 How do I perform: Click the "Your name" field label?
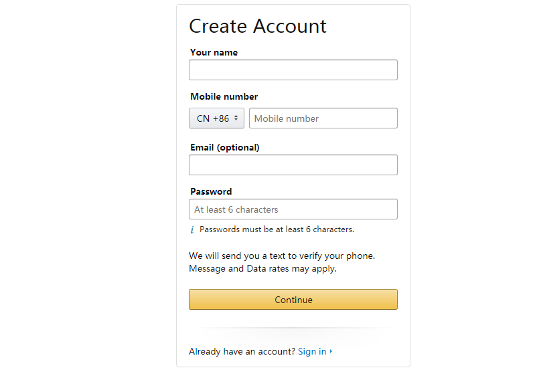(x=214, y=52)
